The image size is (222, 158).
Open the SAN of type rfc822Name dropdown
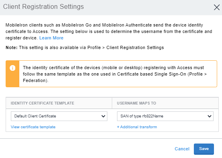pyautogui.click(x=165, y=116)
